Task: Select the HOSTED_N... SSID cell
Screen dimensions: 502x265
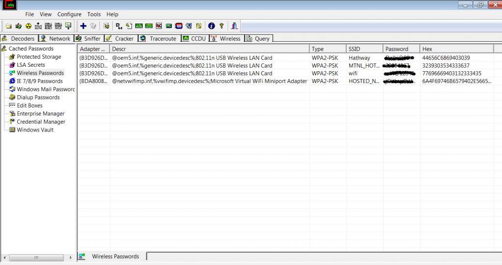Action: (x=364, y=81)
